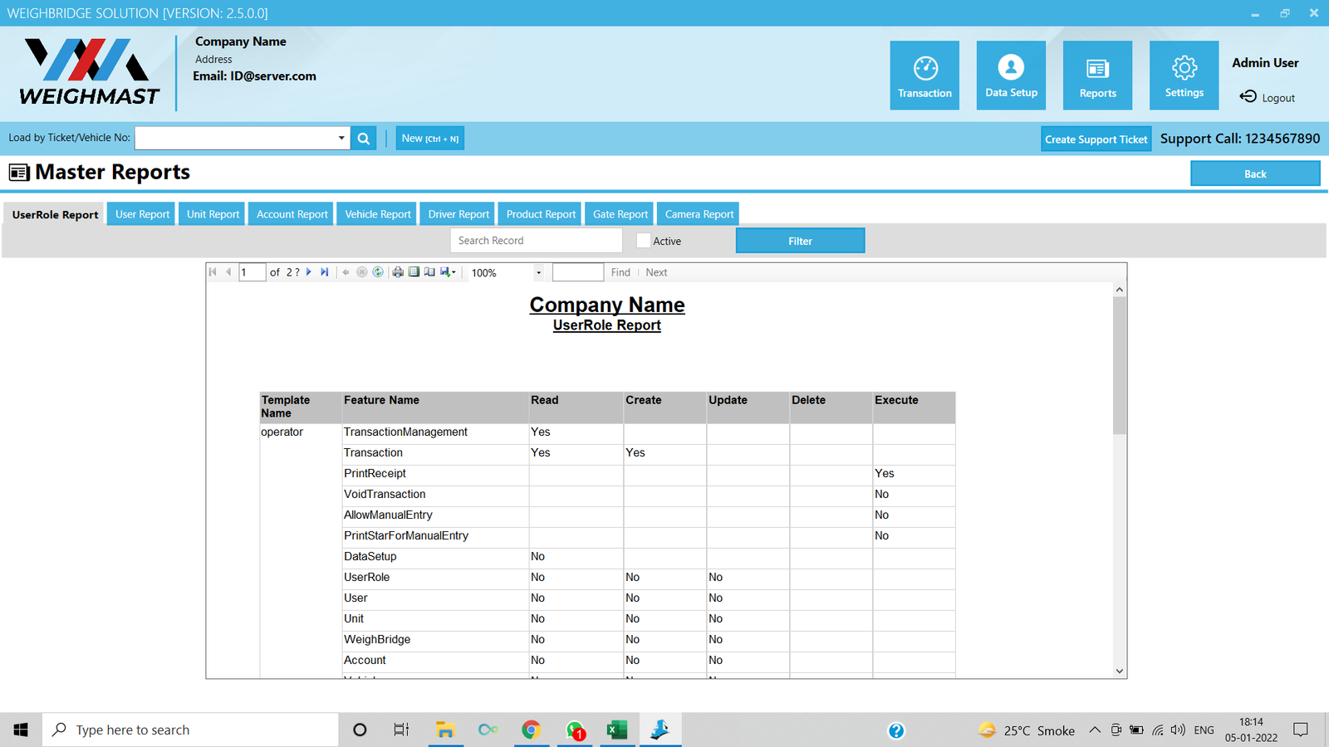This screenshot has width=1329, height=747.
Task: Focus the Search Record field
Action: (x=536, y=241)
